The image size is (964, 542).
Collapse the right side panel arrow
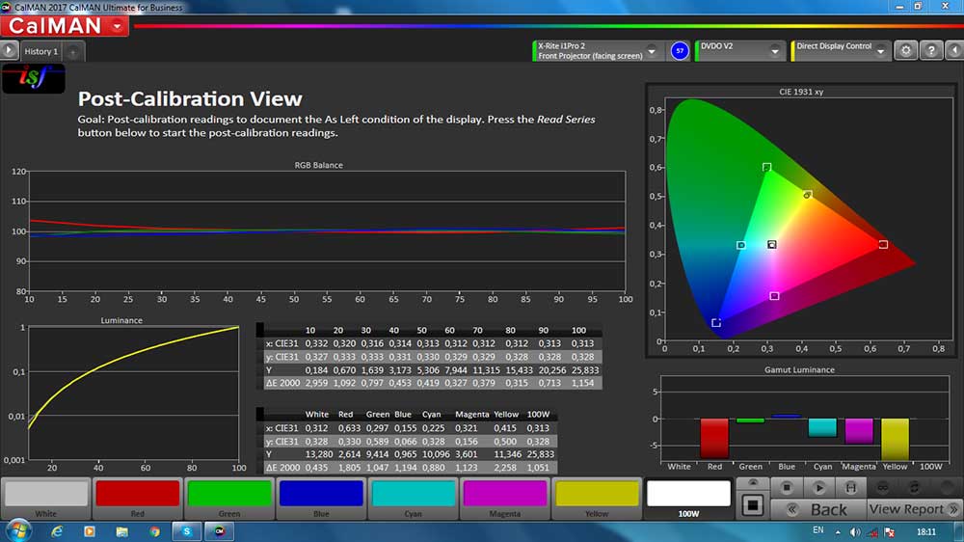(954, 50)
